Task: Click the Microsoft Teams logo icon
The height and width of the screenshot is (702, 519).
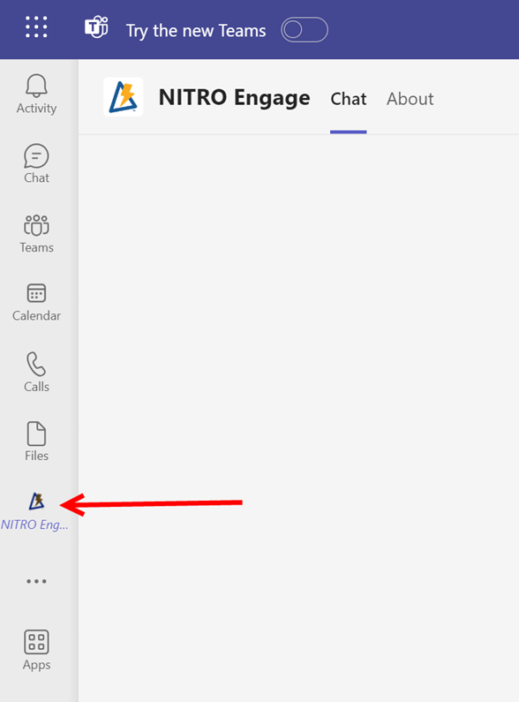Action: [x=96, y=27]
